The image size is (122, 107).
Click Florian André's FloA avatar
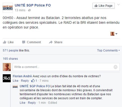7,78
